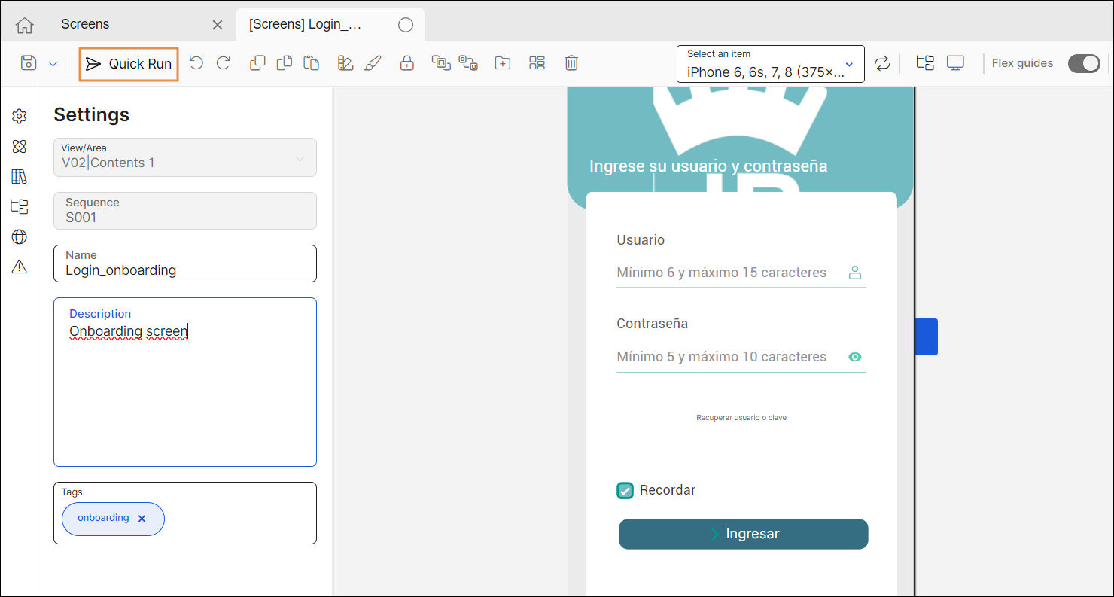Image resolution: width=1114 pixels, height=597 pixels.
Task: Click the padlock lock icon
Action: pos(406,63)
